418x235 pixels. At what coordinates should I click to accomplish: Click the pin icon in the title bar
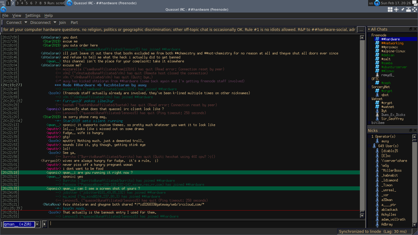(403, 9)
